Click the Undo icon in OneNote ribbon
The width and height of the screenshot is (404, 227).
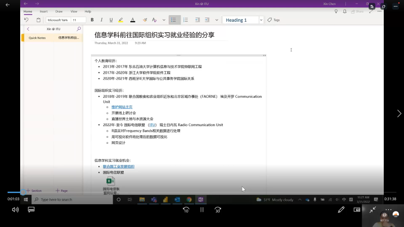coord(26,20)
